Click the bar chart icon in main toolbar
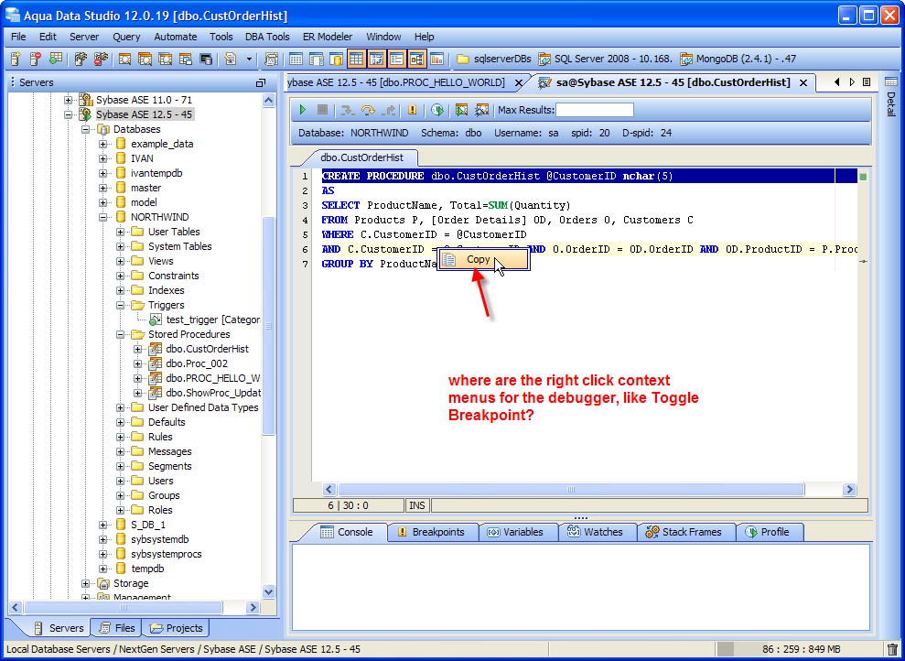The height and width of the screenshot is (661, 905). tap(436, 59)
